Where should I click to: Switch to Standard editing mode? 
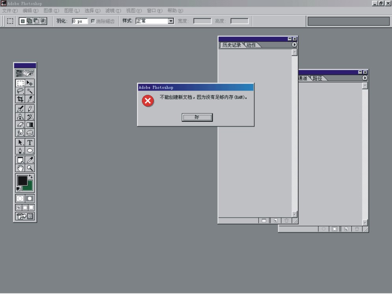click(x=20, y=199)
